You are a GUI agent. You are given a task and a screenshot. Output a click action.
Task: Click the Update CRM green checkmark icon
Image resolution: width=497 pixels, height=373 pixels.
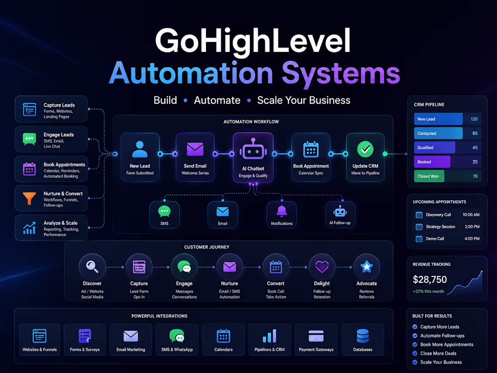pos(365,149)
